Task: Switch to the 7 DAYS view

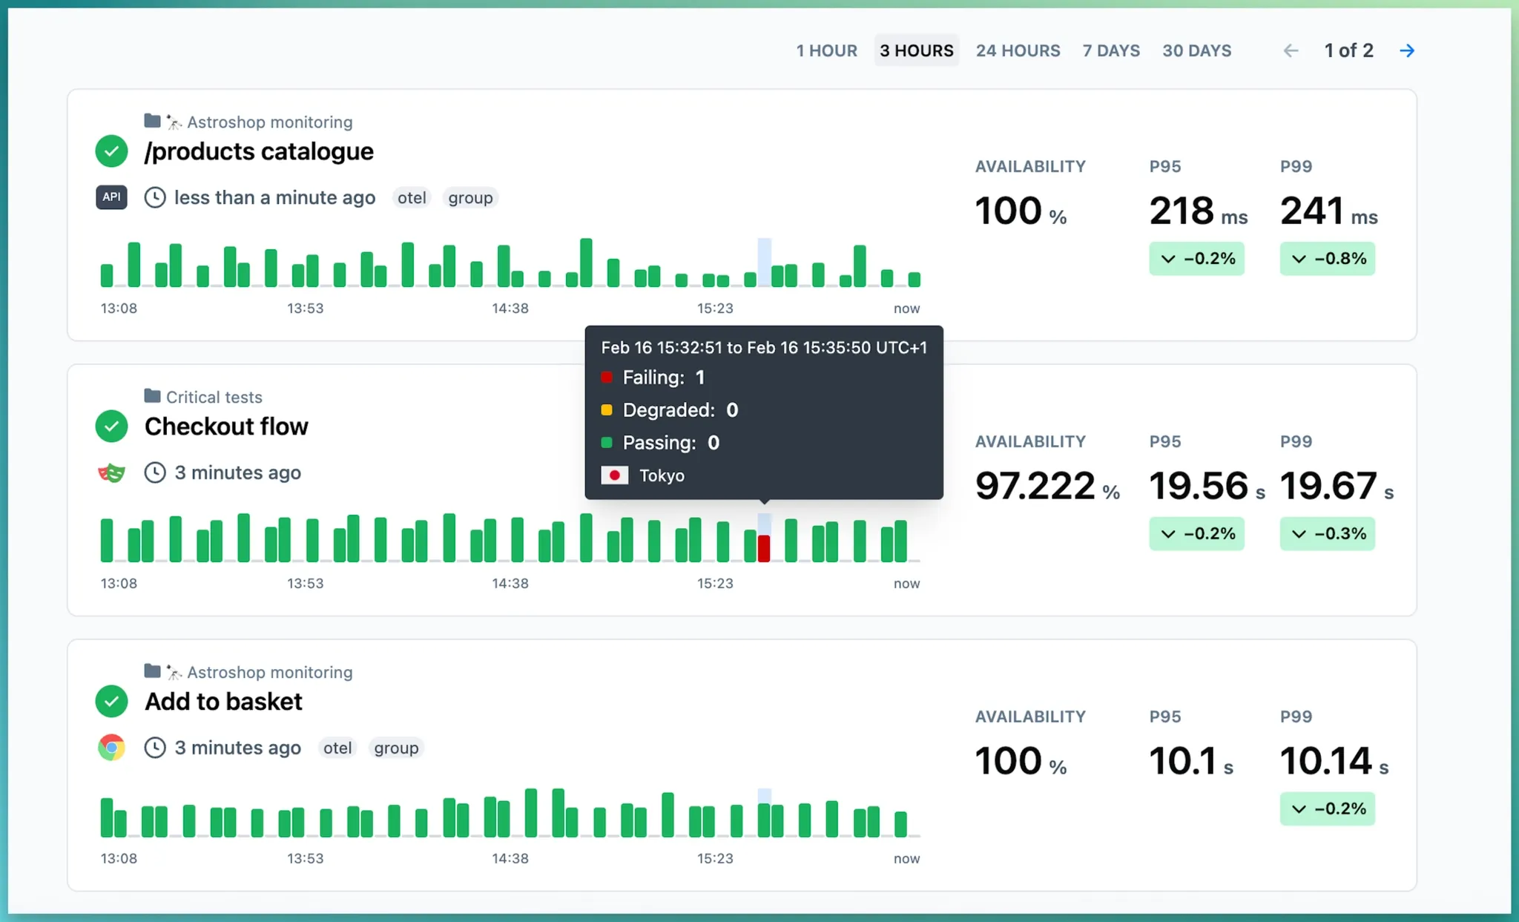Action: click(x=1110, y=50)
